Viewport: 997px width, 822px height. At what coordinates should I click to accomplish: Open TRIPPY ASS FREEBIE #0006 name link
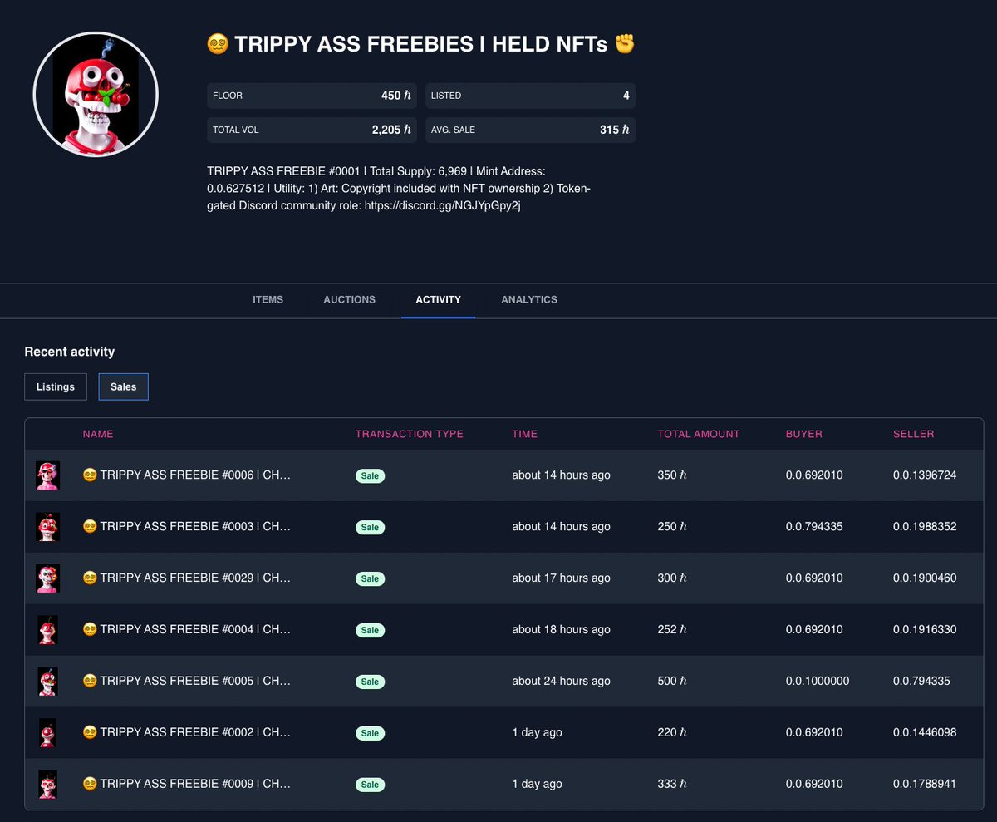187,475
